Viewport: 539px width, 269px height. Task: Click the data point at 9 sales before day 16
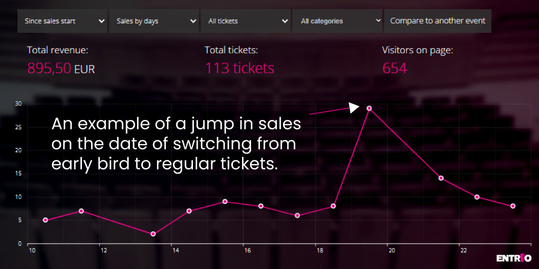tap(225, 201)
